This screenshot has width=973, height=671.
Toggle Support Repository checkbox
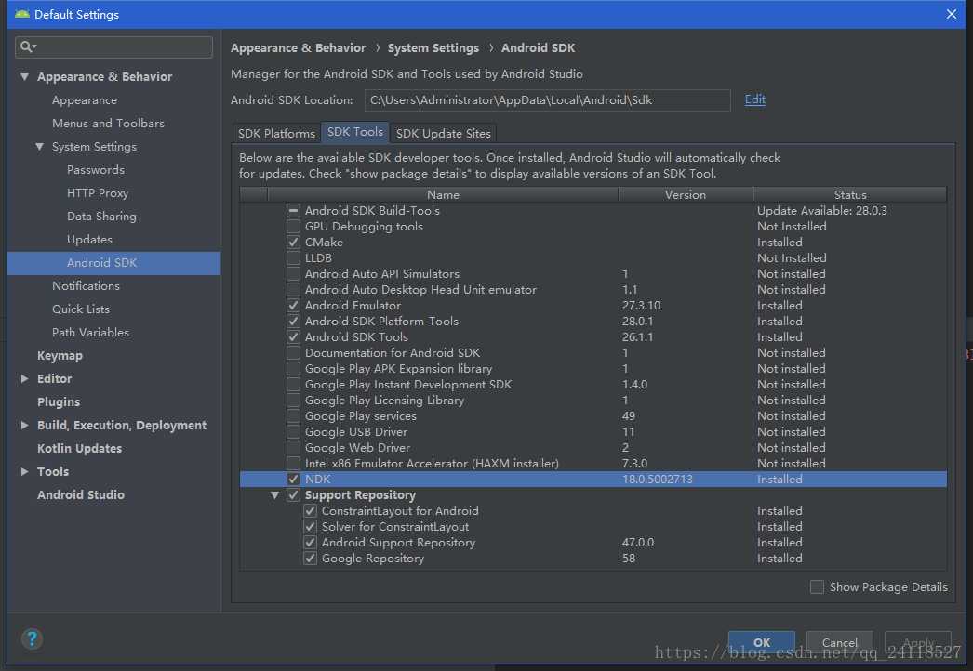294,495
